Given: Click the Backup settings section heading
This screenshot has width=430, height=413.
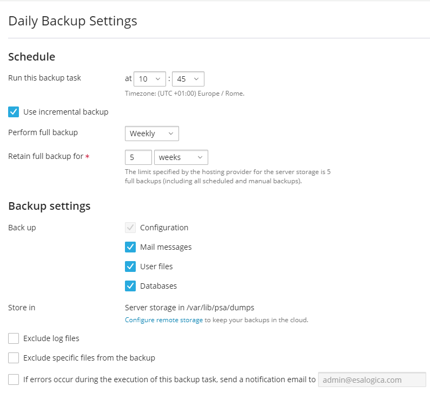Looking at the screenshot, I should click(x=49, y=206).
